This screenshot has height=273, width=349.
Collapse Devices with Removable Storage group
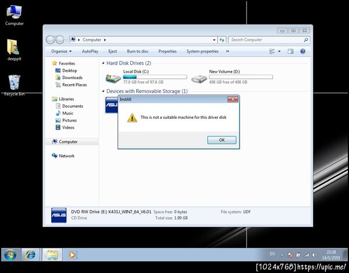(103, 91)
